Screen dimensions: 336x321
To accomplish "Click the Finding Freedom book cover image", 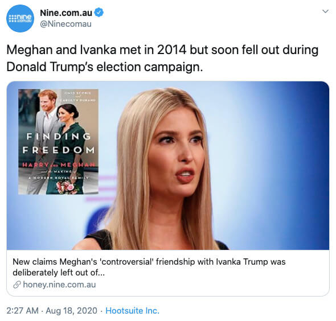I will click(58, 142).
